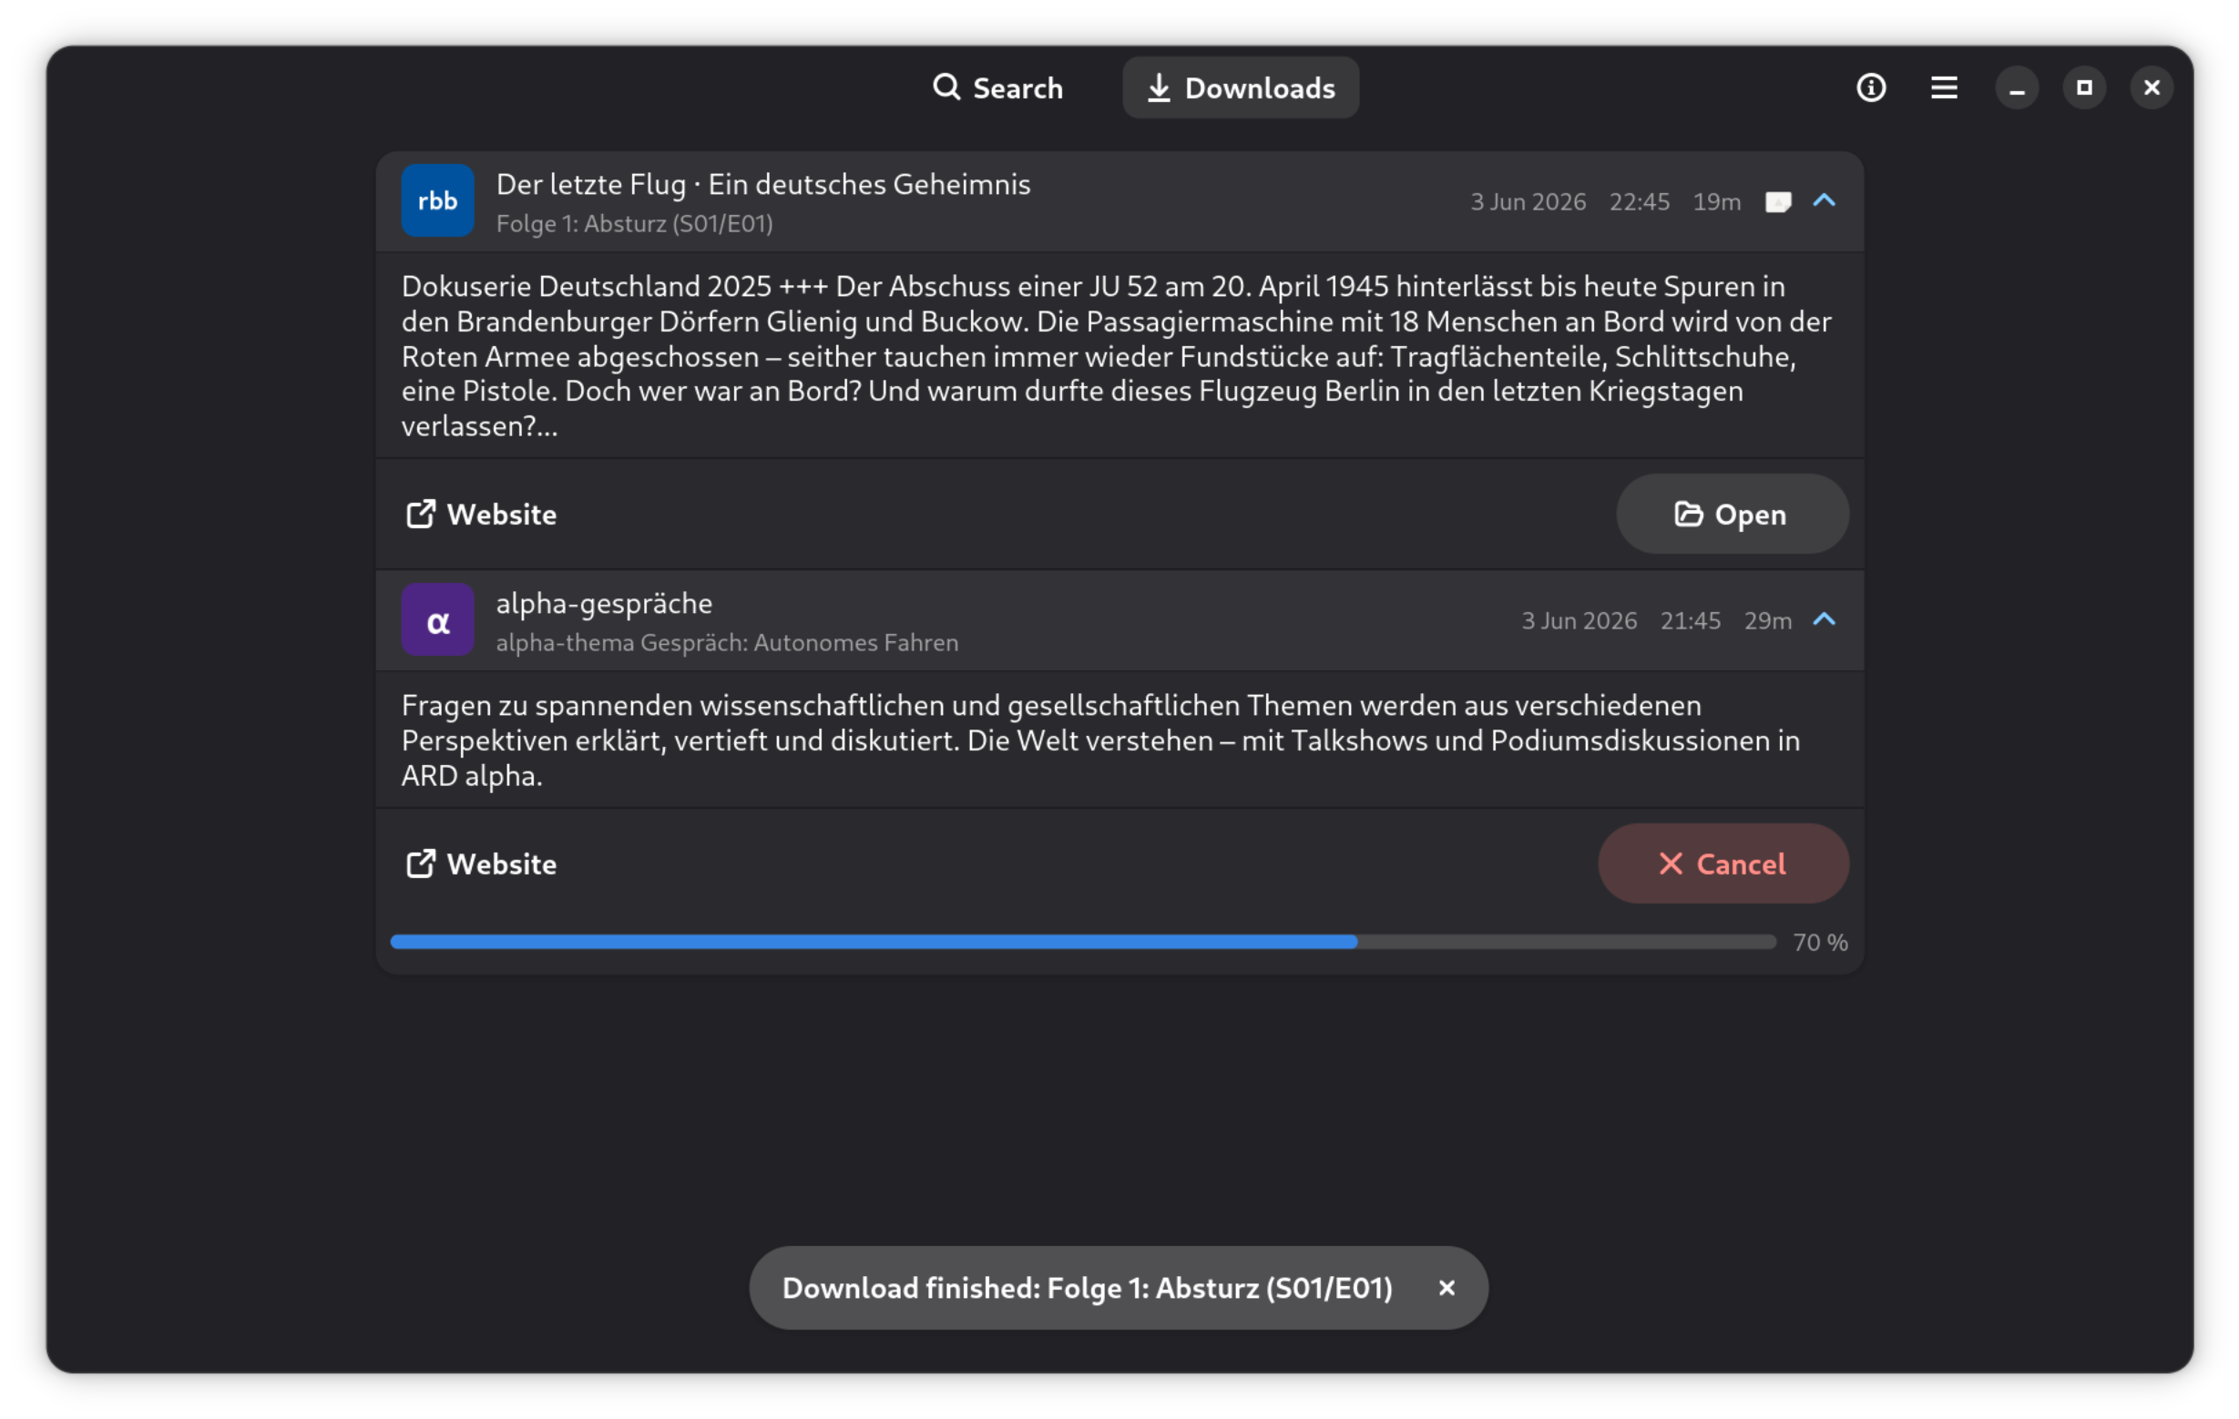Maximize the application window

tap(2084, 87)
